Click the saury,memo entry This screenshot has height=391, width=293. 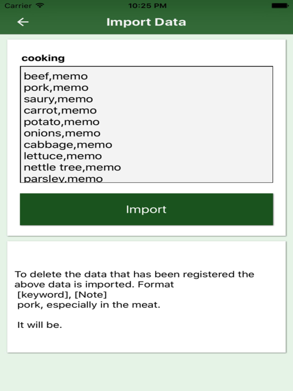[58, 99]
